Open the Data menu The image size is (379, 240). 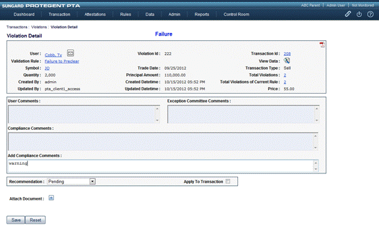pos(150,15)
